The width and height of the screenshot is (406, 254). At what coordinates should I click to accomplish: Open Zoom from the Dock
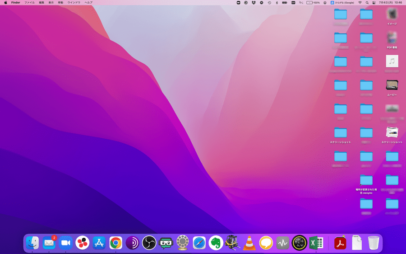(x=66, y=243)
